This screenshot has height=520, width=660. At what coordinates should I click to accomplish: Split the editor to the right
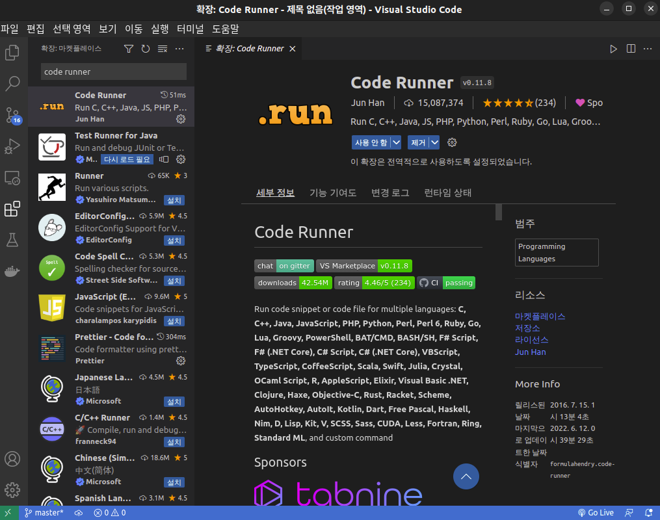click(631, 49)
